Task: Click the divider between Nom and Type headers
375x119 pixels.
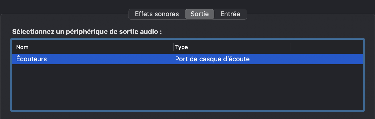Action: click(173, 47)
